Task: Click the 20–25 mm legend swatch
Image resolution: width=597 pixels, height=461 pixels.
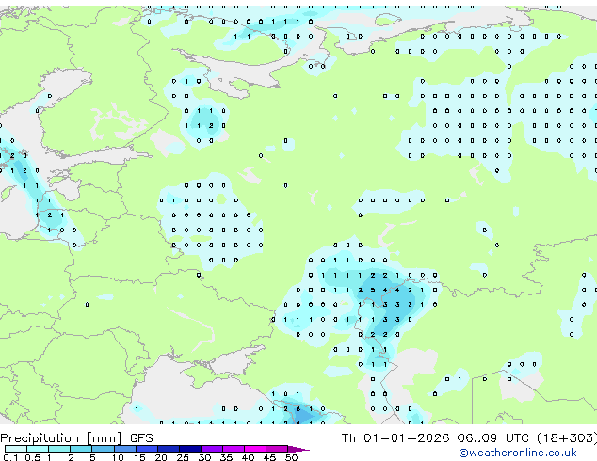Action: click(x=168, y=449)
